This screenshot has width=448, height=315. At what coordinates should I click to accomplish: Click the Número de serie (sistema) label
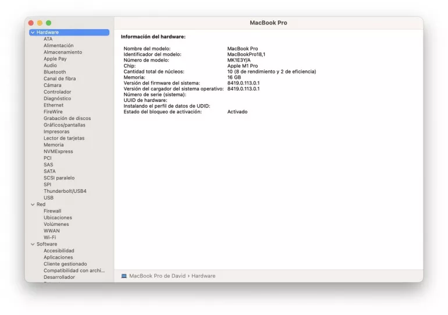tap(155, 94)
